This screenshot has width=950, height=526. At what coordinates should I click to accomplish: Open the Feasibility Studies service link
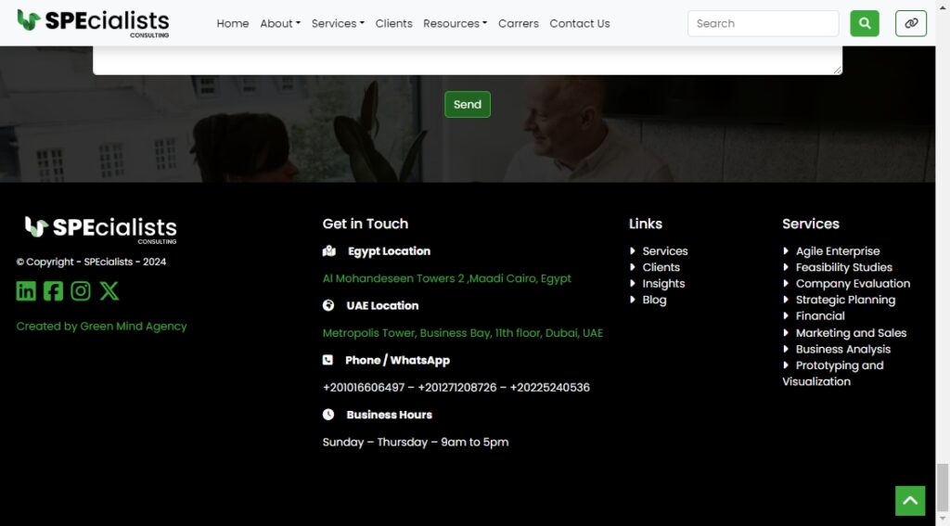[844, 267]
